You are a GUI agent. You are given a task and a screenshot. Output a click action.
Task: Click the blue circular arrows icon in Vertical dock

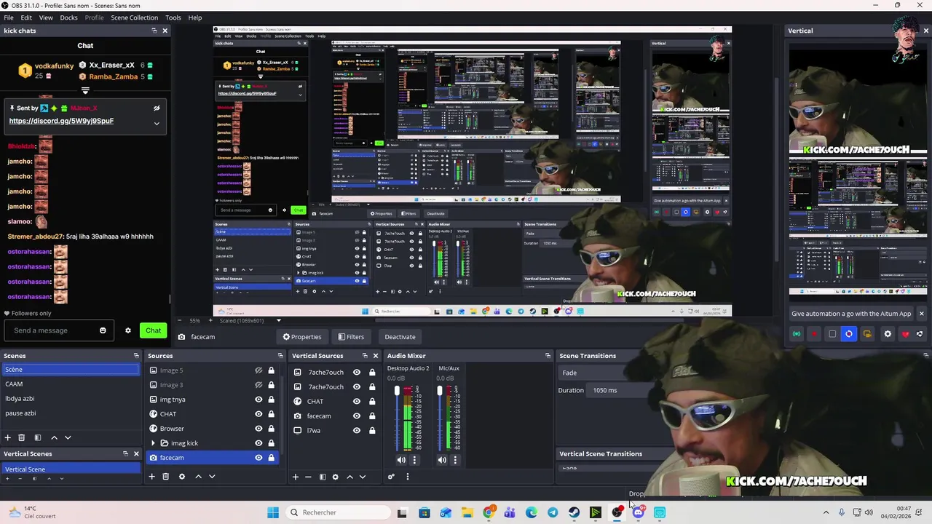point(848,334)
